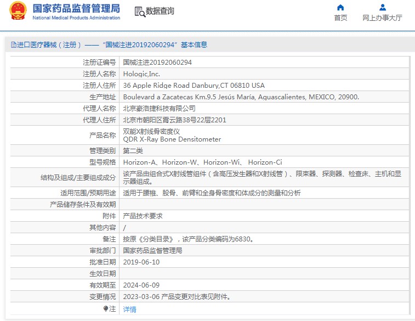Image resolution: width=415 pixels, height=321 pixels.
Task: Open 网上办事大厅 online service hall
Action: point(382,18)
